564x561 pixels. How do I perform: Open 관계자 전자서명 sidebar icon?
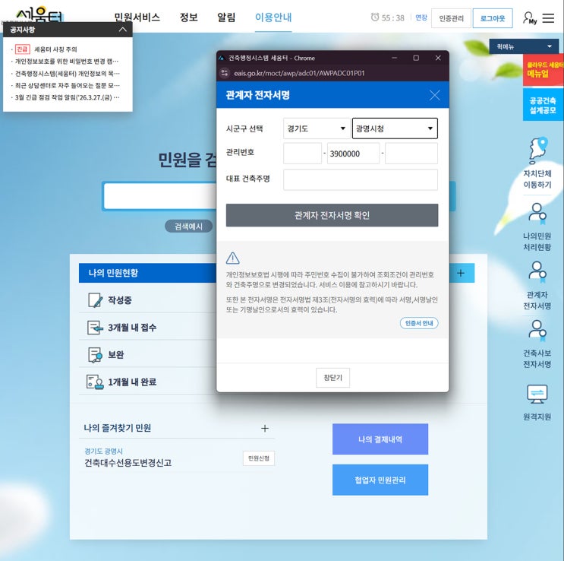537,271
